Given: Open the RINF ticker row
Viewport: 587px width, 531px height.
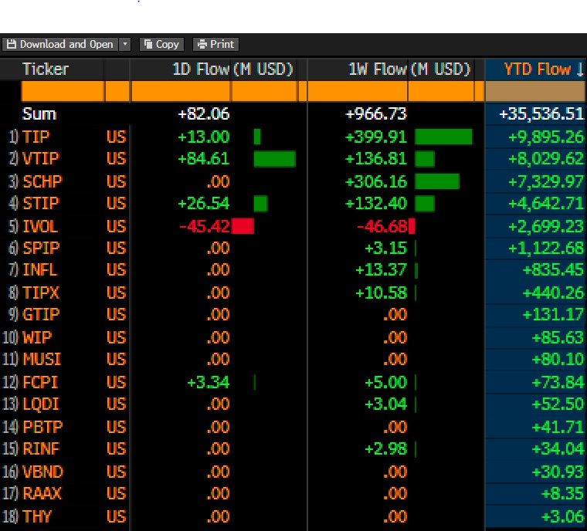Looking at the screenshot, I should pyautogui.click(x=40, y=449).
